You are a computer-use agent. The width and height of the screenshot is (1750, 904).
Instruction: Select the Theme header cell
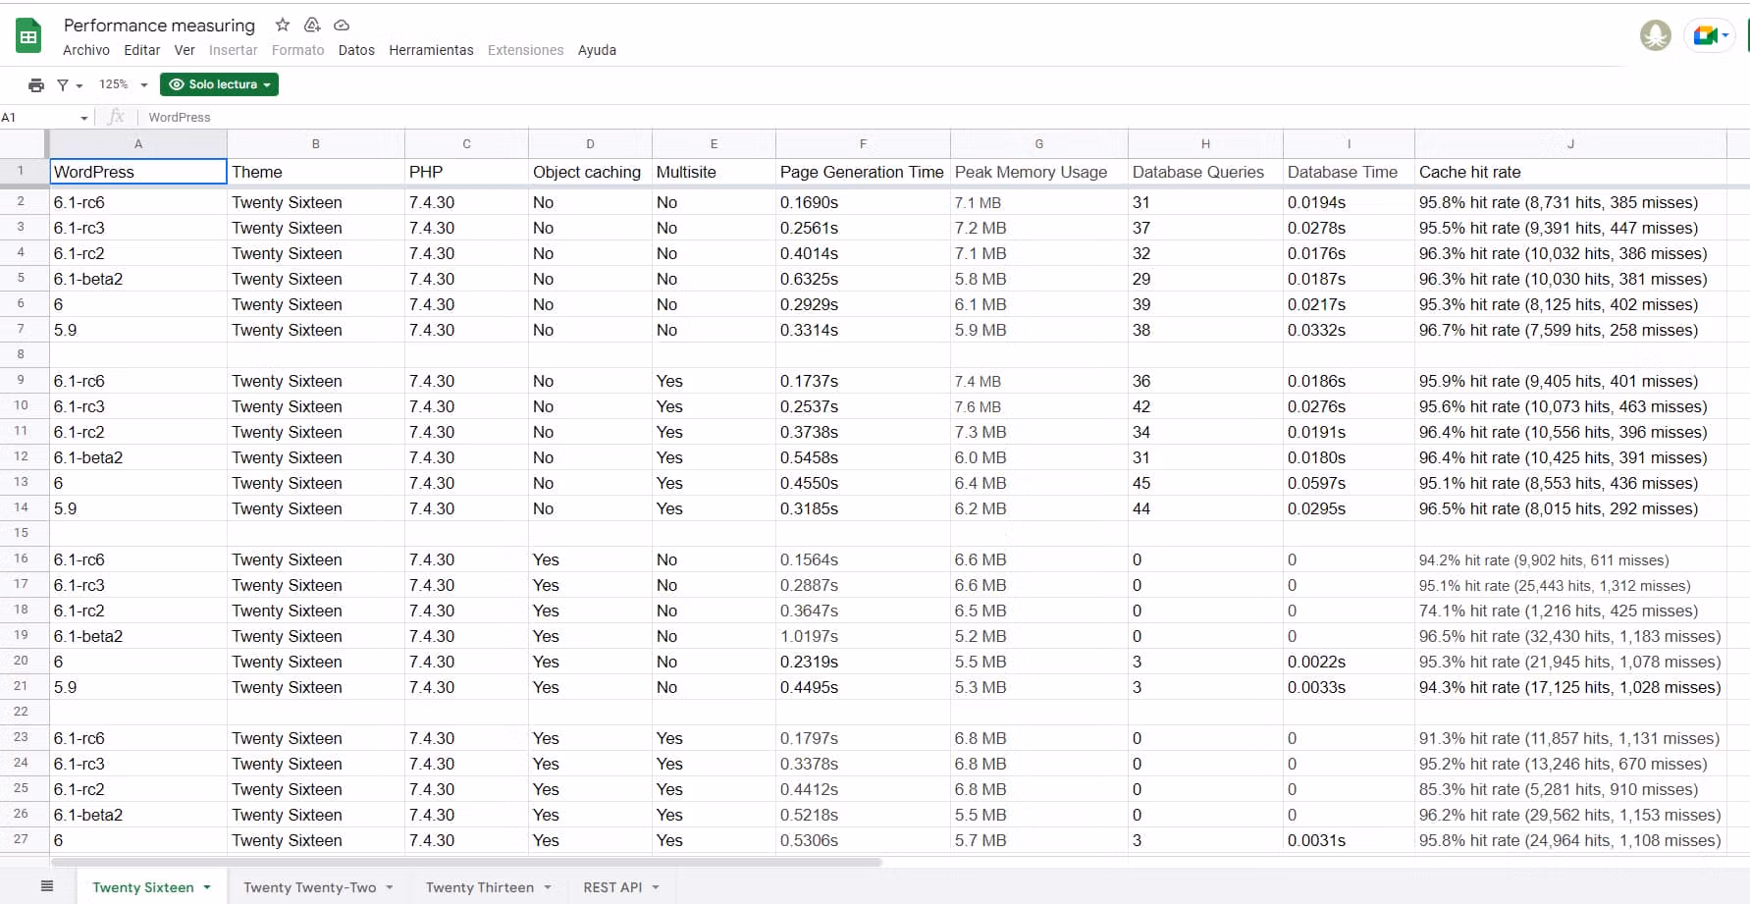316,172
